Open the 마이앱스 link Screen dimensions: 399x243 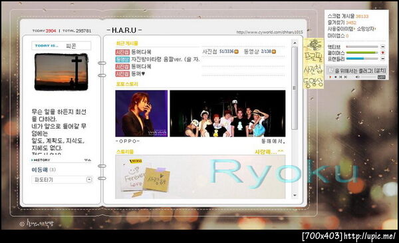[x=338, y=36]
